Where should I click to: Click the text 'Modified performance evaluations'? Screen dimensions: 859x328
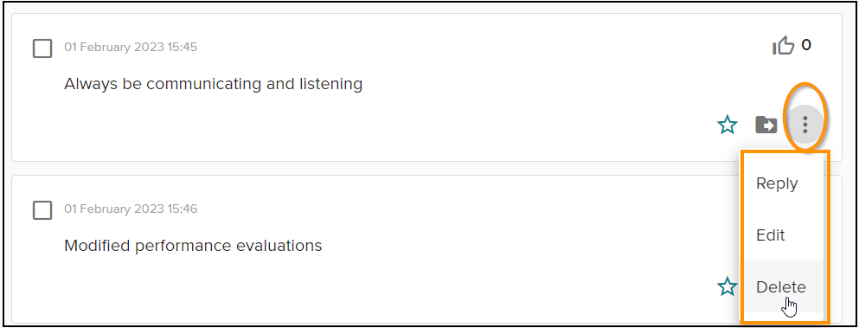(x=193, y=245)
